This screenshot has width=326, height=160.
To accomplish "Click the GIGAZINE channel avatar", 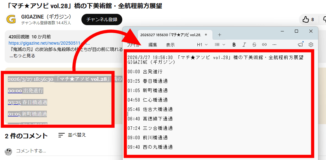I will pos(11,19).
